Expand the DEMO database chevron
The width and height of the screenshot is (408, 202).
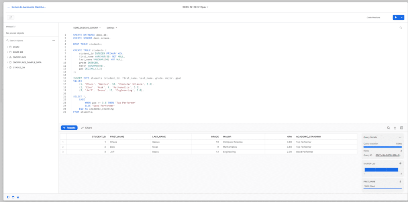(8, 47)
